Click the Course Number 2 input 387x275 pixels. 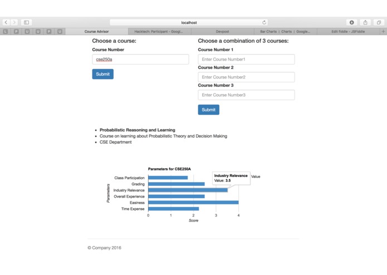point(246,77)
